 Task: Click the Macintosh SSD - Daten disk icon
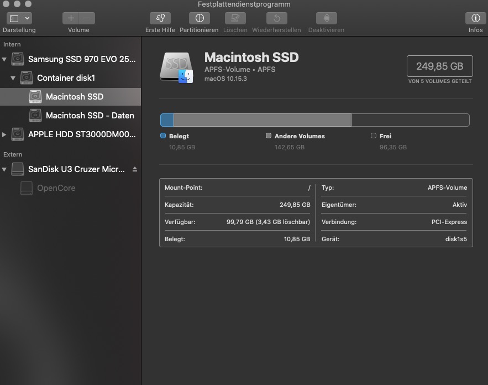tap(35, 115)
